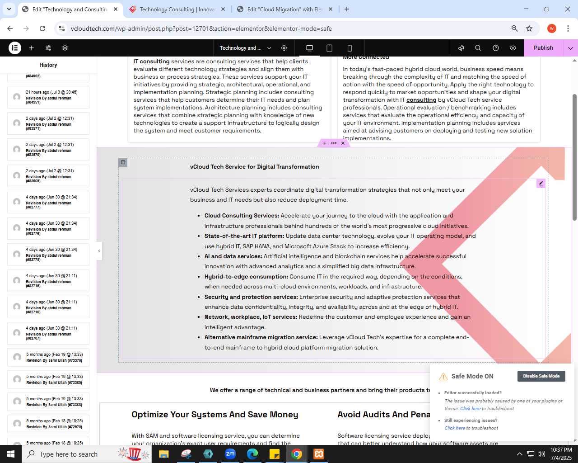Expand the Publish options arrow
This screenshot has width=578, height=463.
[570, 48]
